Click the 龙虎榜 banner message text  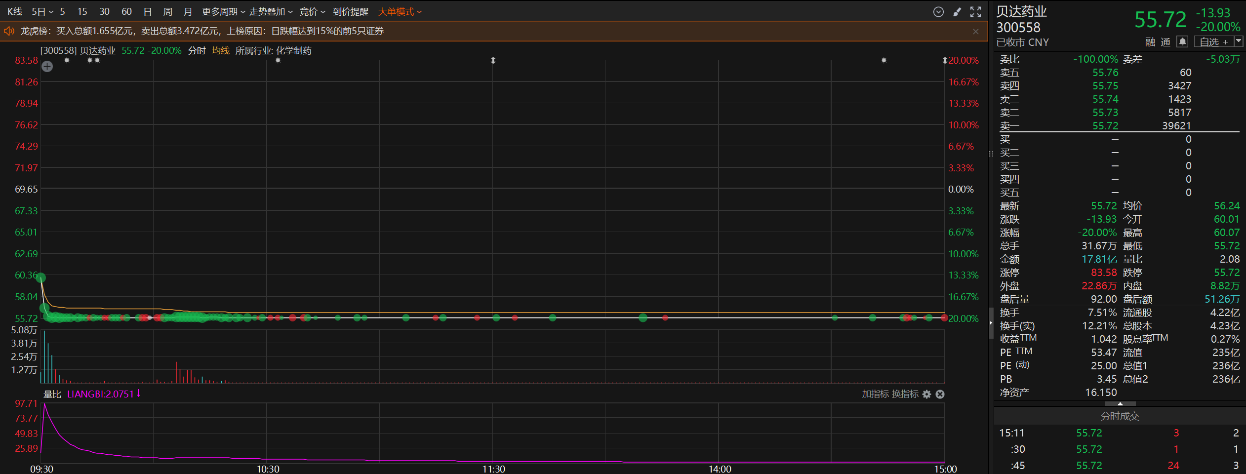click(202, 31)
